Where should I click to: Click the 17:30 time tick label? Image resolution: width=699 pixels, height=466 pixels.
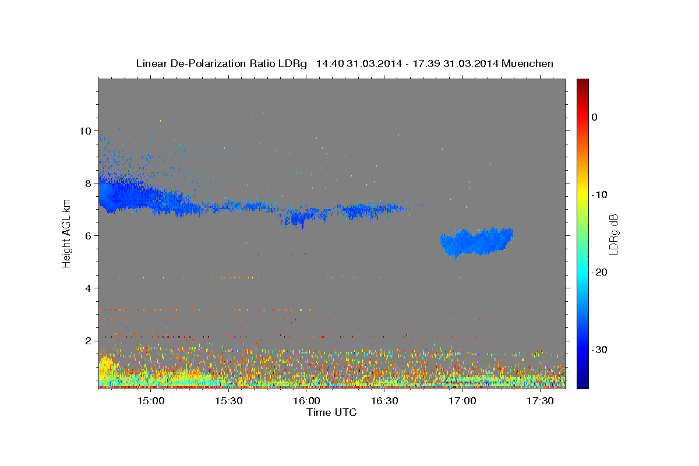pyautogui.click(x=541, y=401)
